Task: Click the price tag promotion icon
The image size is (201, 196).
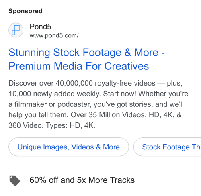Action: point(15,180)
